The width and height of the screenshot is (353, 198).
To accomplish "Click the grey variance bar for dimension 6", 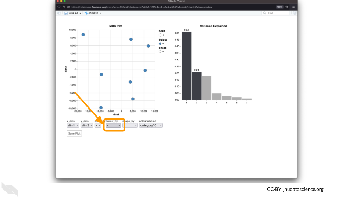I will click(236, 99).
